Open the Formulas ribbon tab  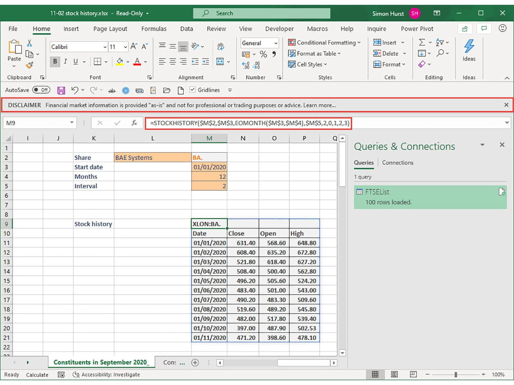(x=154, y=29)
